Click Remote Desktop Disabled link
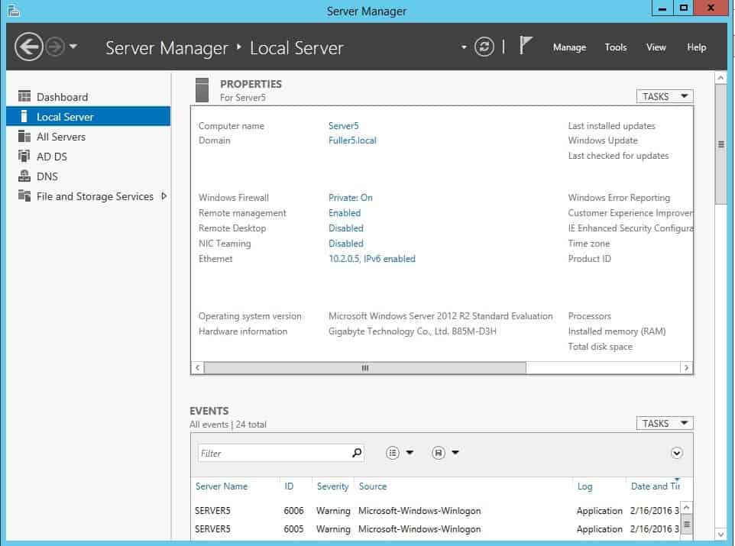 [346, 228]
